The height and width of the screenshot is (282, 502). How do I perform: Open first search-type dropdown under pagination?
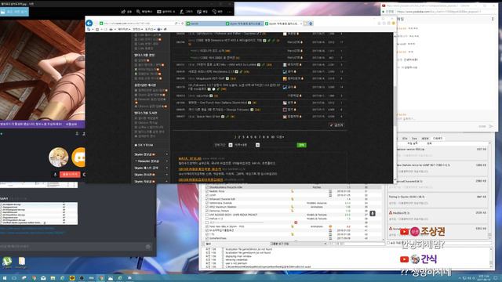pos(231,145)
